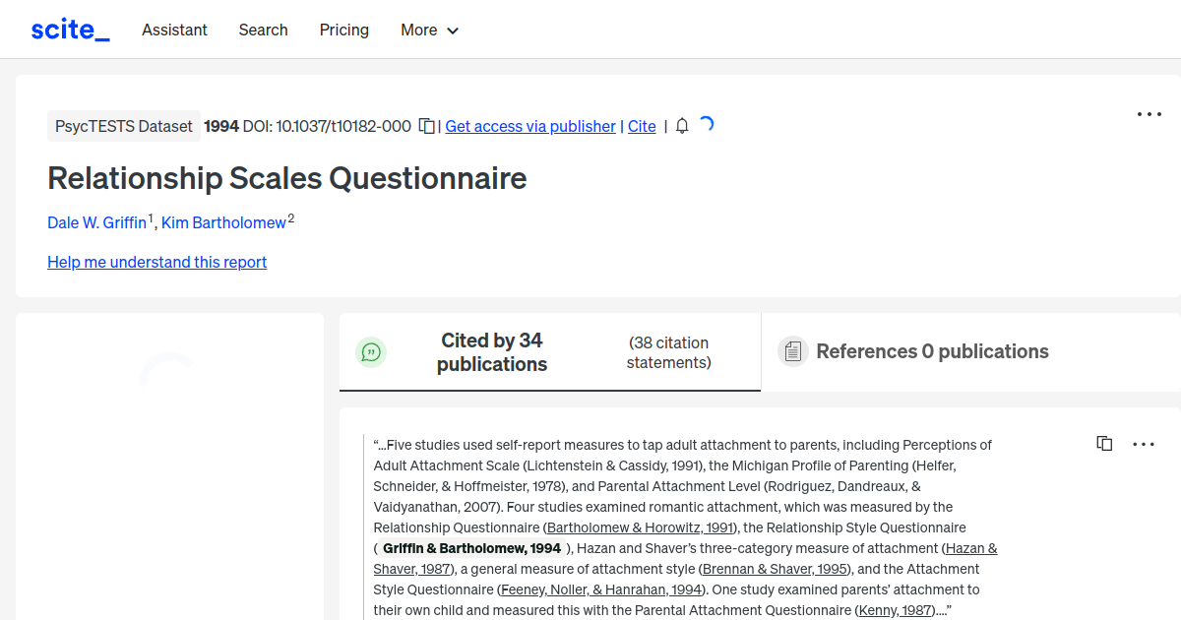Copy the citation statement using the copy icon
Screen dimensions: 1181x620
1104,444
